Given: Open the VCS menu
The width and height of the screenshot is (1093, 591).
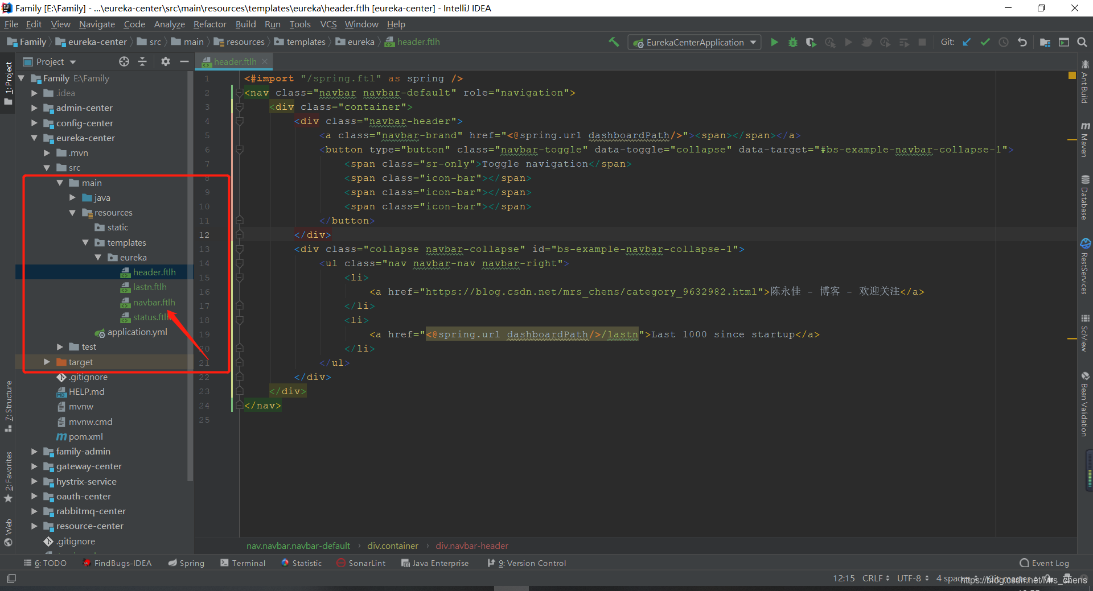Looking at the screenshot, I should click(328, 24).
